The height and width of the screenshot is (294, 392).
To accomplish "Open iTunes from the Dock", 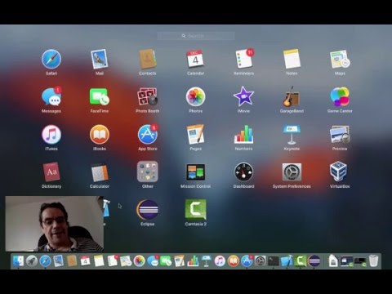I will (x=220, y=261).
